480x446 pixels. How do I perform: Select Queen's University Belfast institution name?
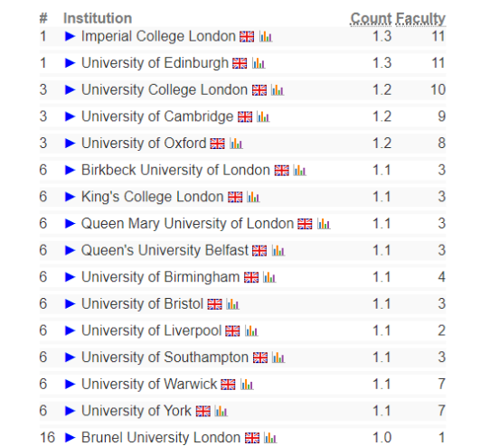165,250
